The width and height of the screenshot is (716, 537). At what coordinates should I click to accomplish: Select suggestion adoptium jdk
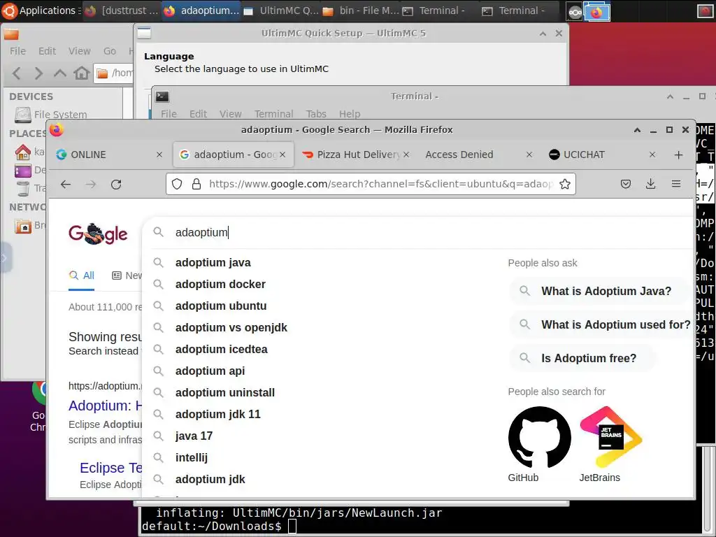tap(210, 480)
